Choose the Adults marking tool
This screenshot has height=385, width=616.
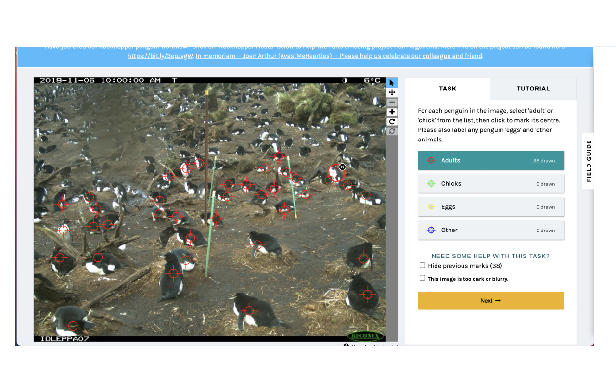[490, 160]
